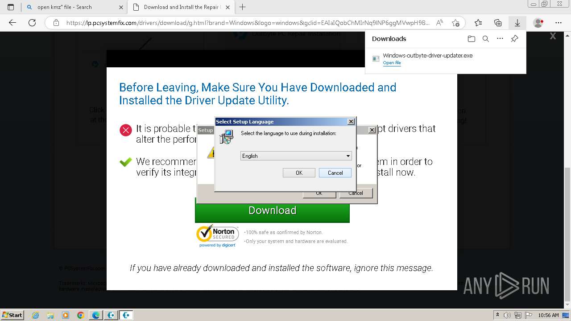The image size is (571, 321).
Task: Open a new browser tab
Action: coord(243,7)
